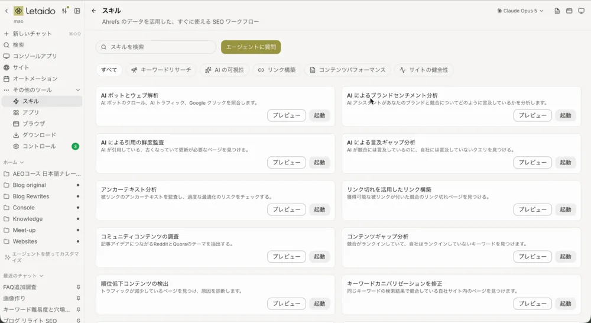Screen dimensions: 591x323
Task: Open the Knowledge folder
Action: click(42, 219)
